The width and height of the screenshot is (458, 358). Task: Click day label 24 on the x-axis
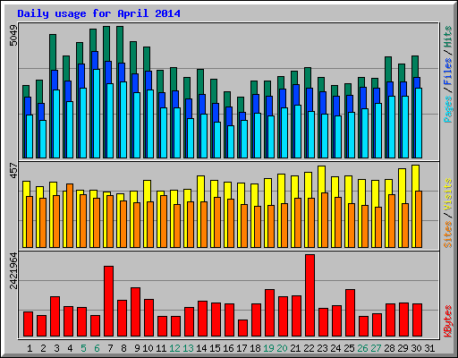pyautogui.click(x=335, y=348)
